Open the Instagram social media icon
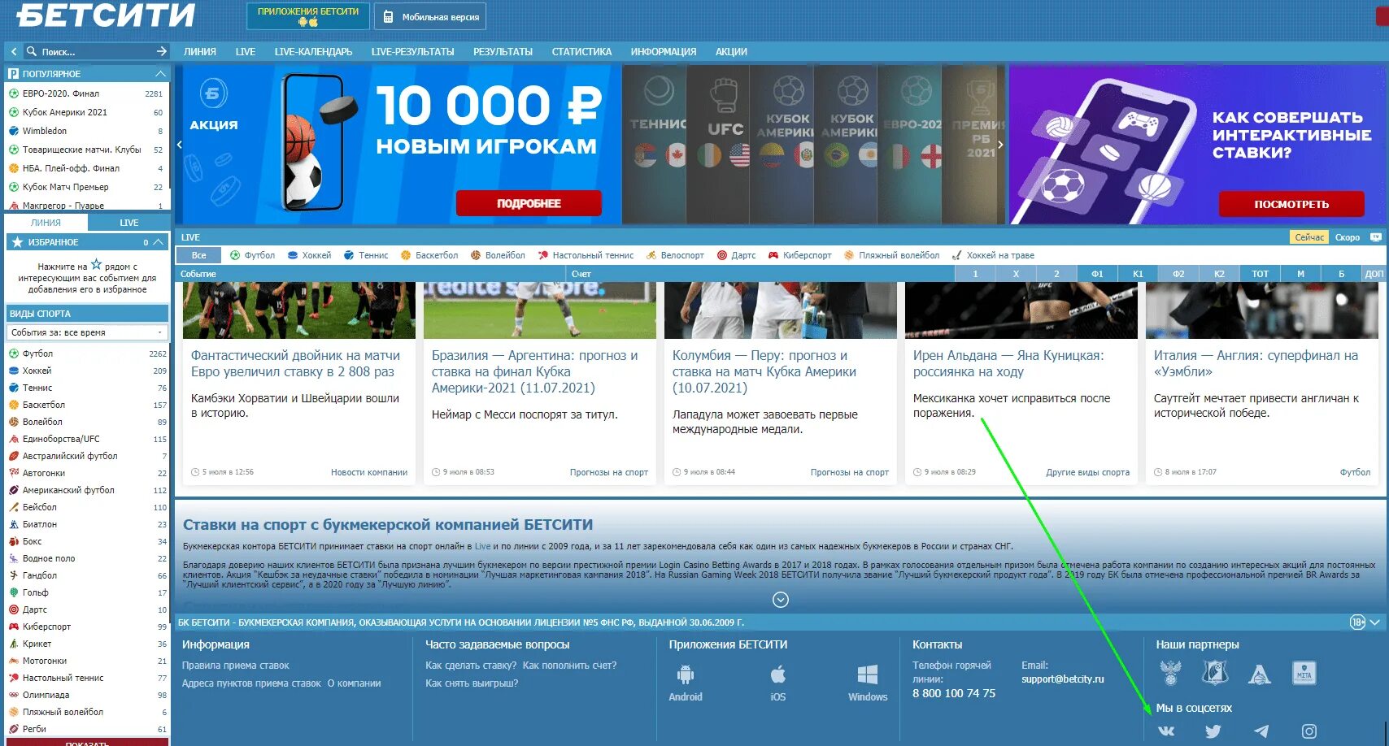 (1309, 731)
